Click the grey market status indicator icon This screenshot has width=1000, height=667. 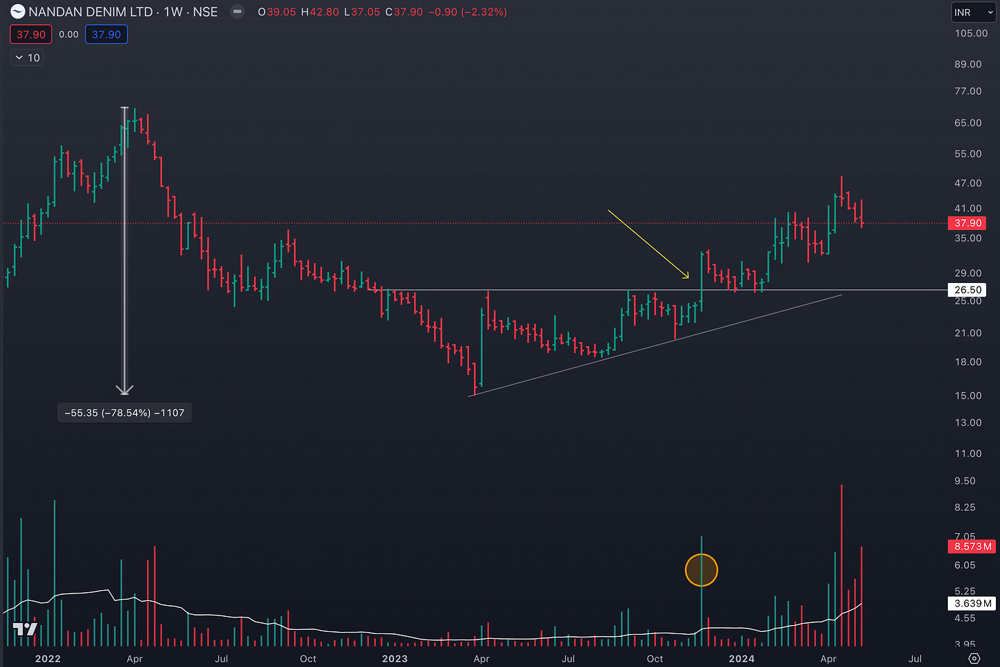[x=237, y=12]
